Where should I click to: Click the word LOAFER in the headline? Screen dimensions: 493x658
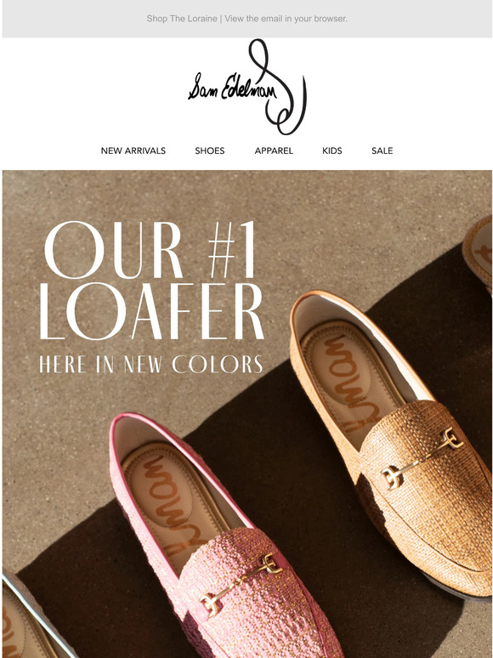pyautogui.click(x=151, y=311)
